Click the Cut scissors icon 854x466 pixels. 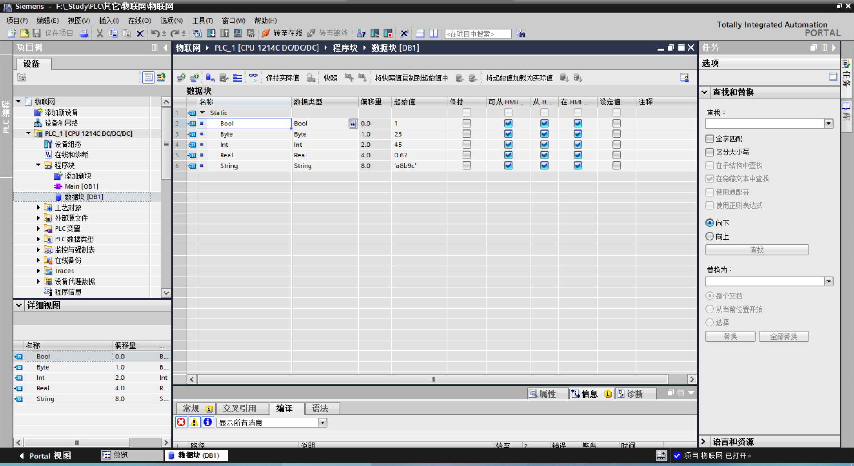pos(100,33)
